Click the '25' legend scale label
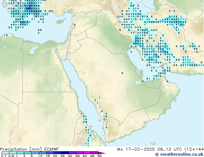This screenshot has height=157, width=204. pyautogui.click(x=62, y=156)
